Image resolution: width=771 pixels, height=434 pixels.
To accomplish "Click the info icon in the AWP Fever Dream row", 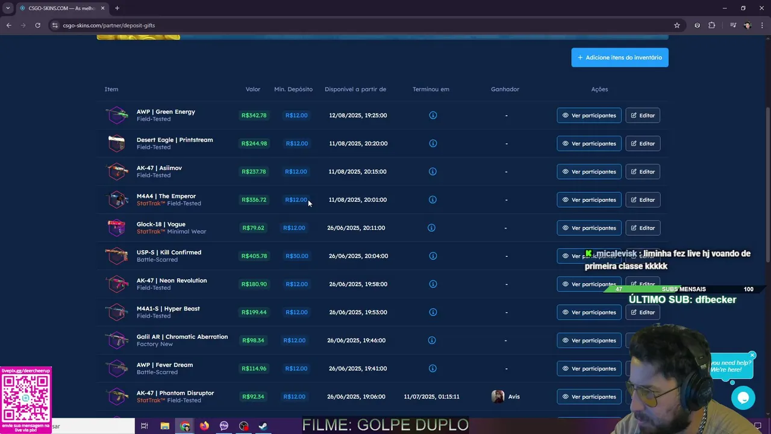I will pyautogui.click(x=432, y=368).
